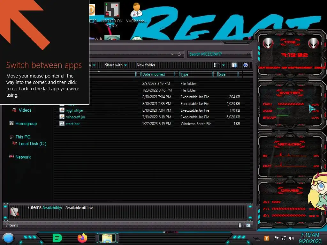Open the green chat app on taskbar
The image size is (327, 245).
[x=57, y=238]
